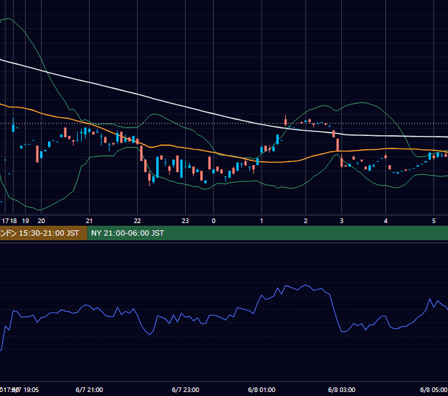The width and height of the screenshot is (448, 396).
Task: Select the hour label 2 on time axis
Action: 306,221
